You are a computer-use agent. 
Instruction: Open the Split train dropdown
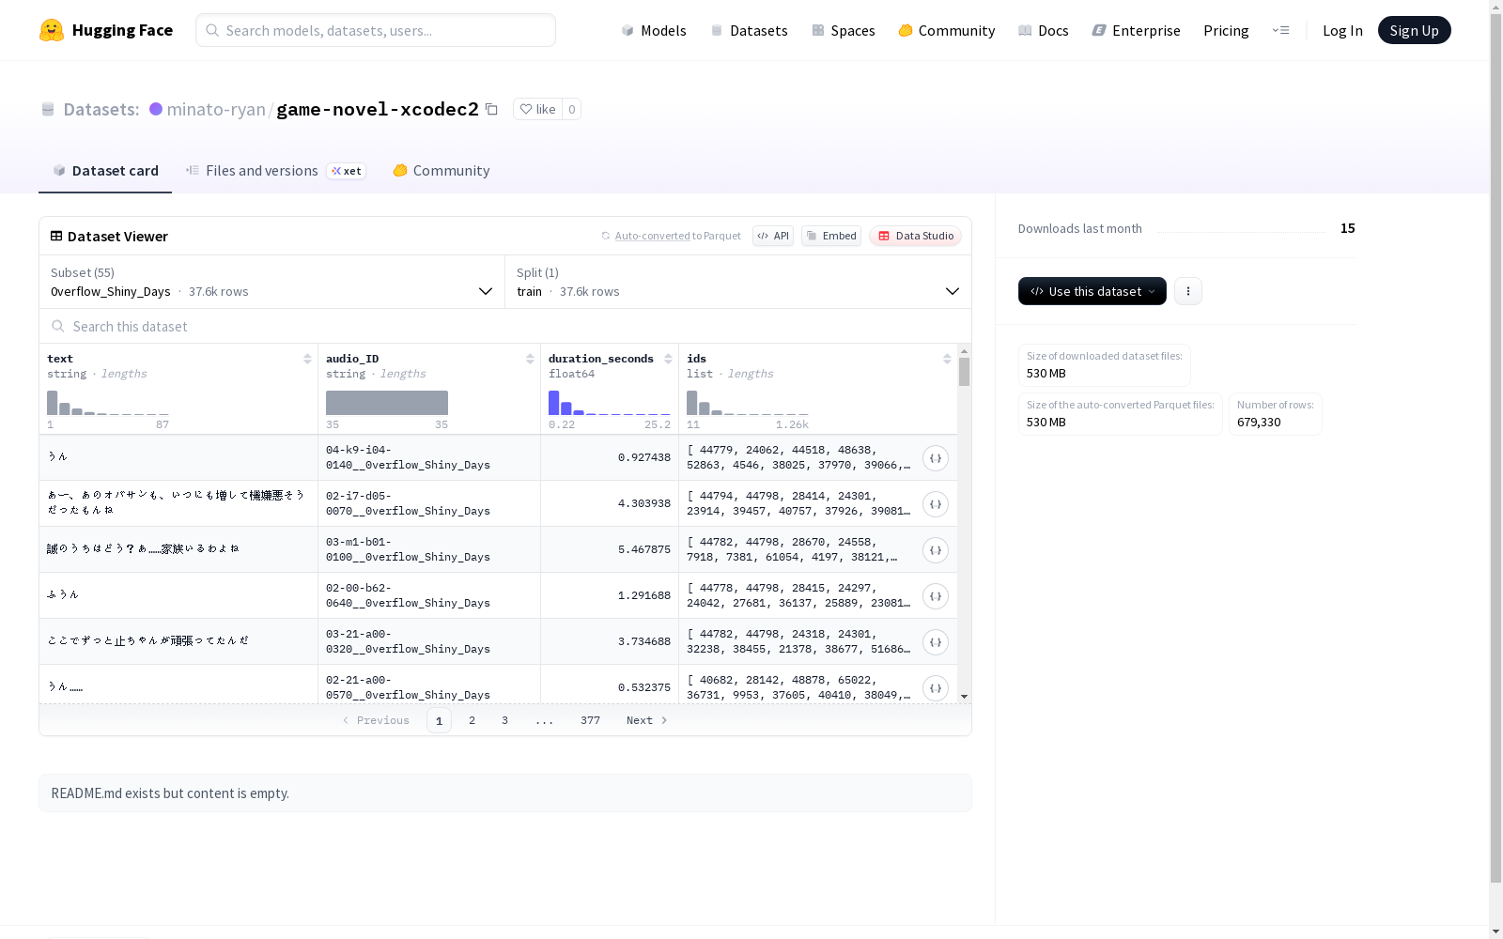click(738, 282)
